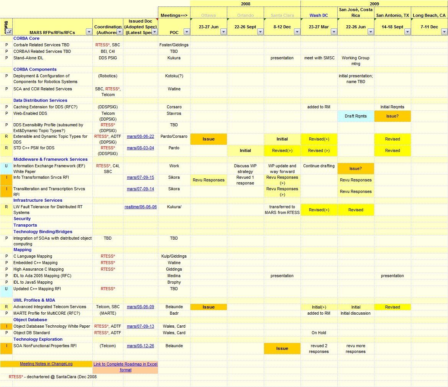Screen dimensions: 448x387
Task: Open the 23-27 Jun column filter dropdown
Action: pos(223,32)
